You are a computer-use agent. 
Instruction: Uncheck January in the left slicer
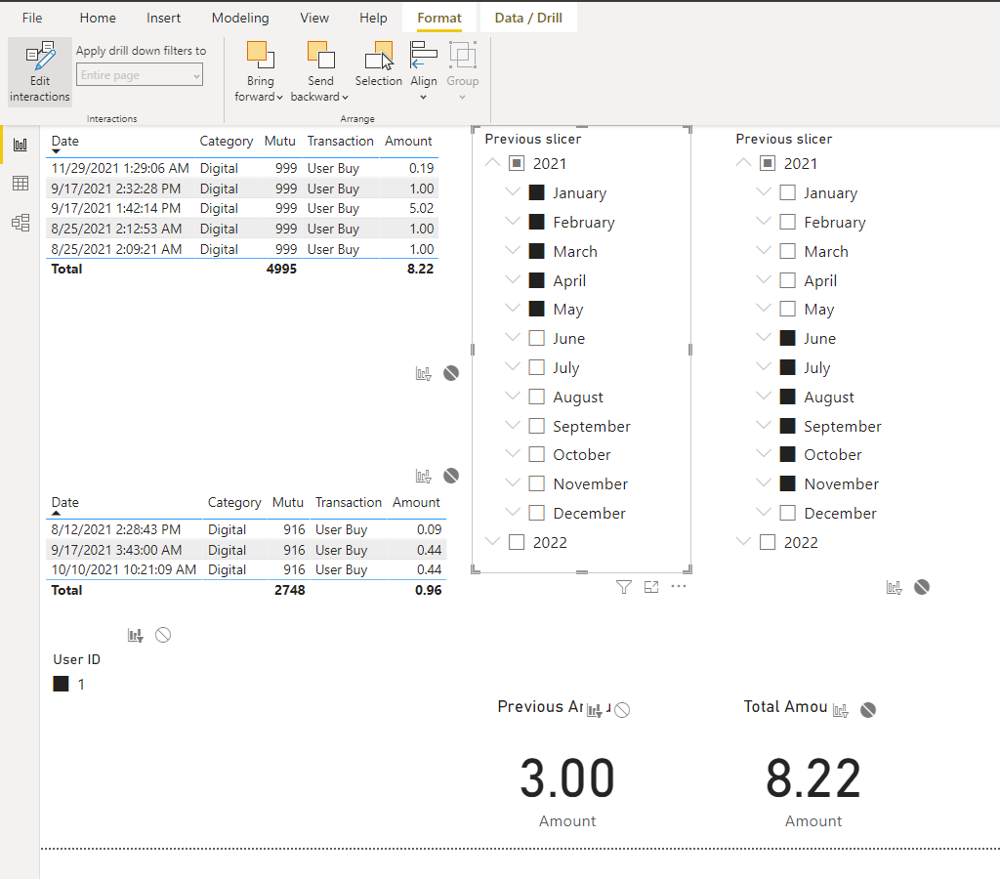537,192
